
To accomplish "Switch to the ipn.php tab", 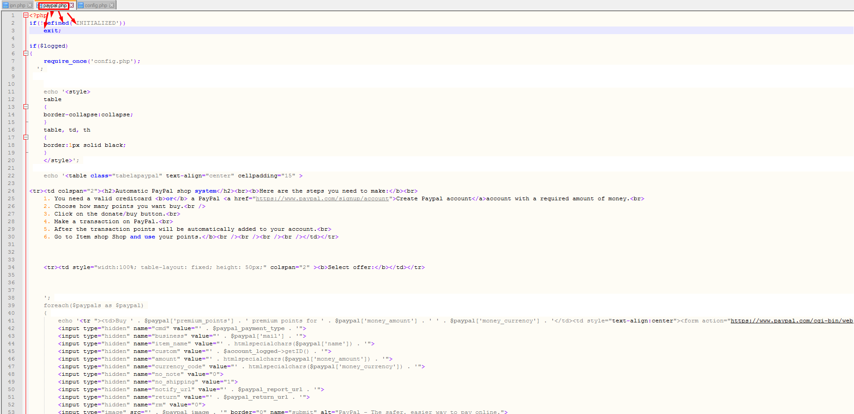I will click(18, 5).
